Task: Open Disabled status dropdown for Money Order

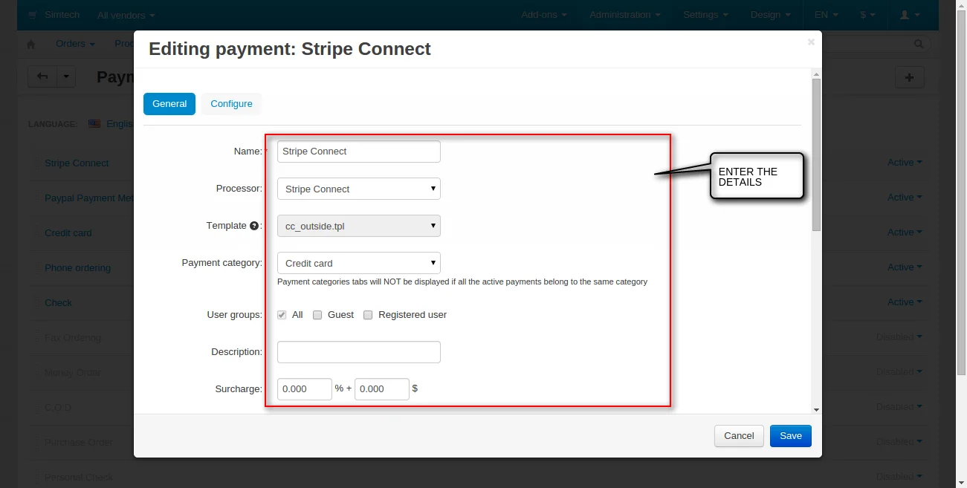Action: point(899,372)
